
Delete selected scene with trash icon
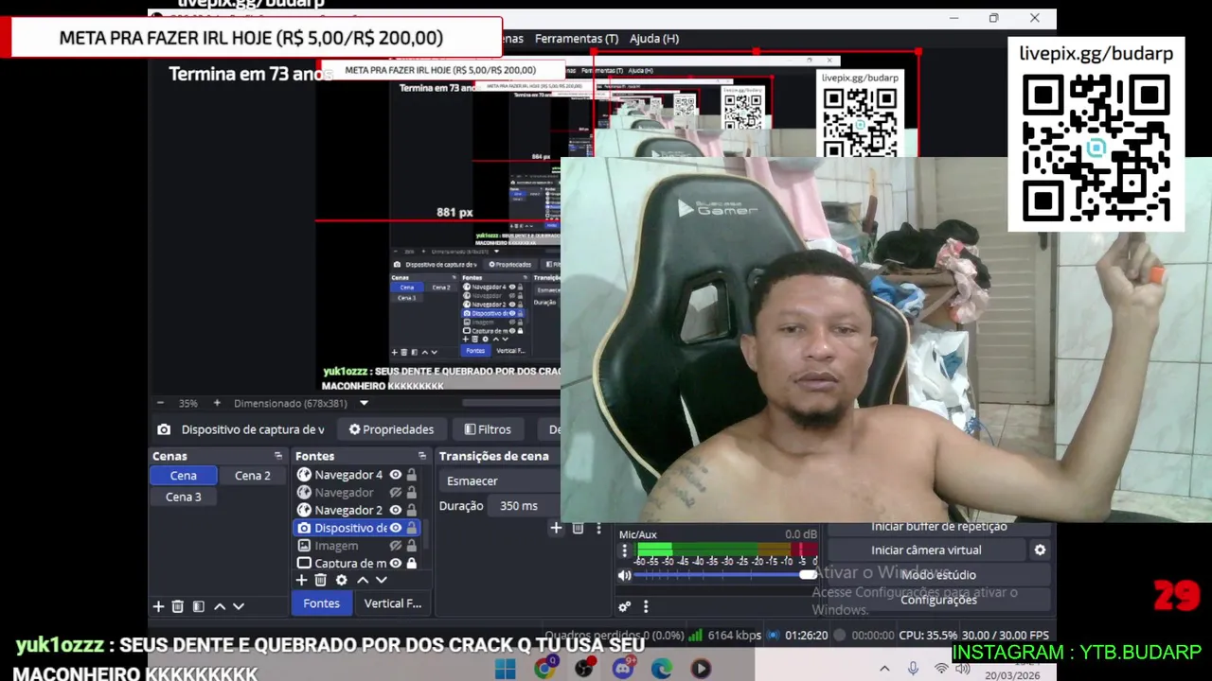point(177,606)
